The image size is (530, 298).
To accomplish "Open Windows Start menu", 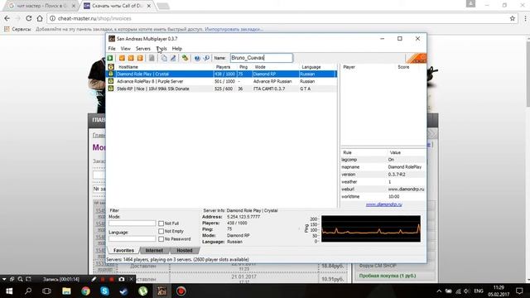I will click(9, 291).
